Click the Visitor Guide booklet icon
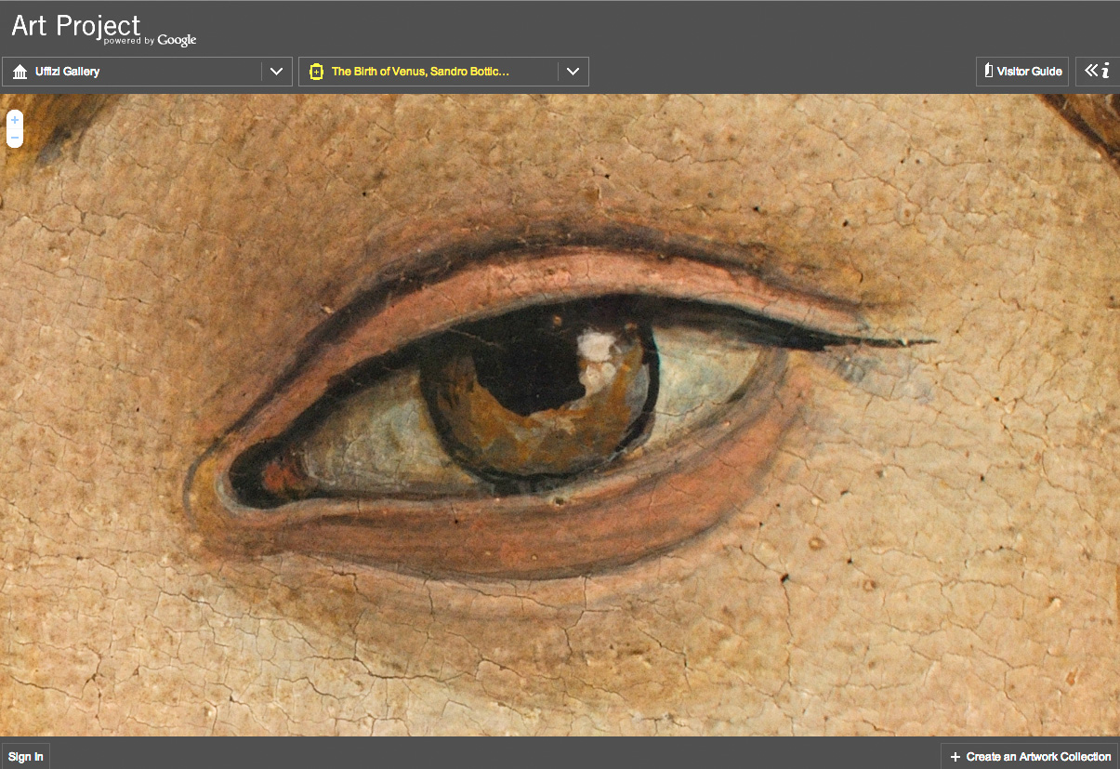The width and height of the screenshot is (1120, 769). pyautogui.click(x=988, y=72)
